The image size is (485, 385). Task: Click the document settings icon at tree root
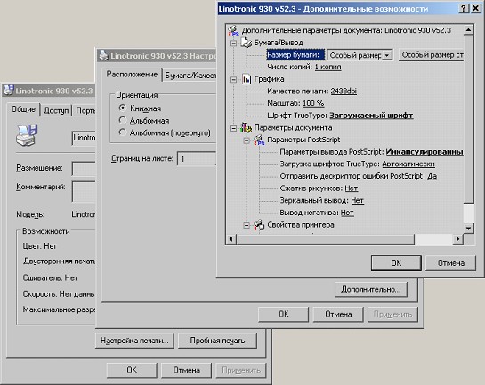pos(233,30)
